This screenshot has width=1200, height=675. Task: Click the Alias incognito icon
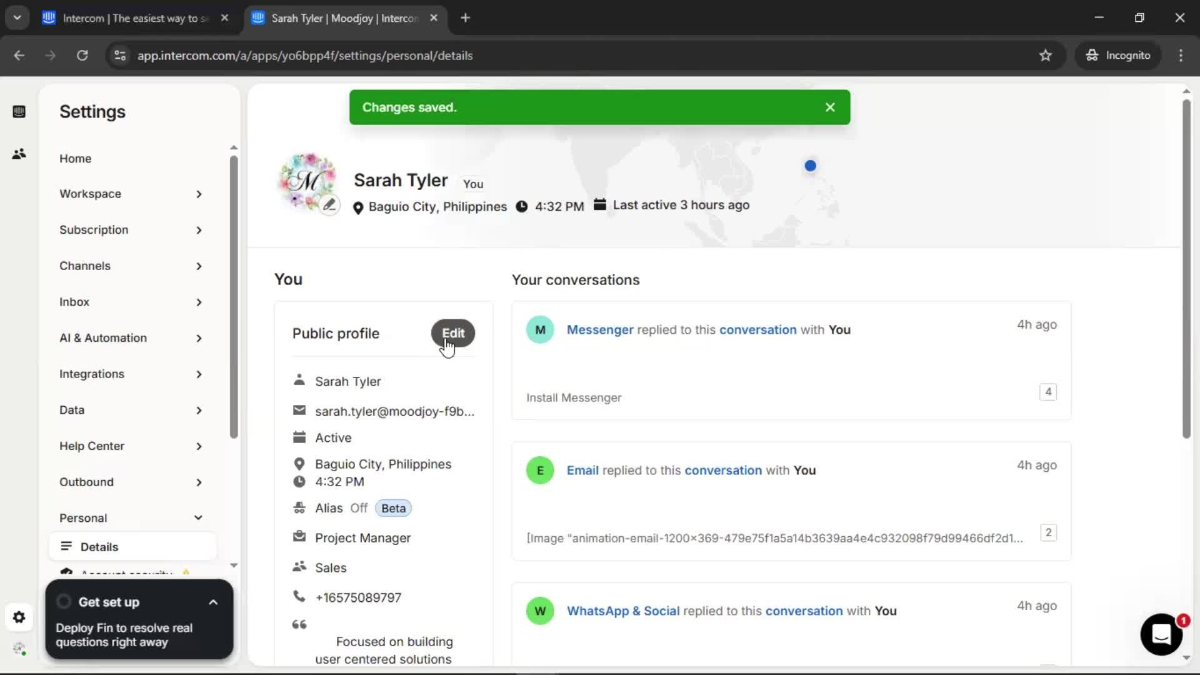point(299,507)
